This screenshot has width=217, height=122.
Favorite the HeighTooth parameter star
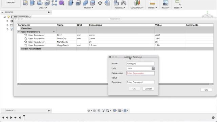tap(26, 45)
